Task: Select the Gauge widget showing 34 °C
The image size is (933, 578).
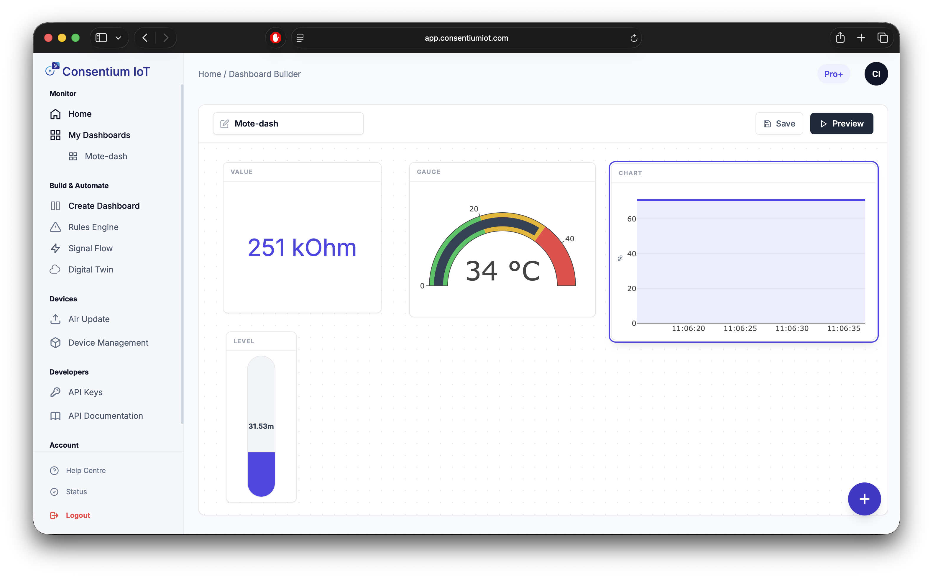Action: [x=502, y=240]
